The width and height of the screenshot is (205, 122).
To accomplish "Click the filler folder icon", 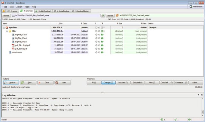I will pos(10,31).
